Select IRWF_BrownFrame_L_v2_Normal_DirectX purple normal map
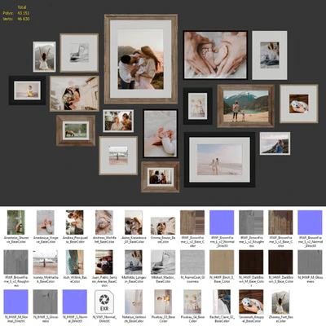Viewport: 326px width, 326px height. [x=222, y=222]
